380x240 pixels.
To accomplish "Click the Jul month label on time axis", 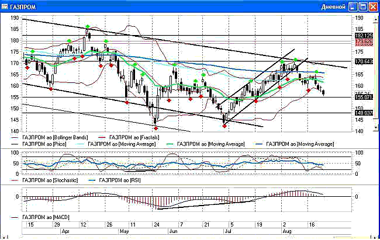I will click(228, 231).
